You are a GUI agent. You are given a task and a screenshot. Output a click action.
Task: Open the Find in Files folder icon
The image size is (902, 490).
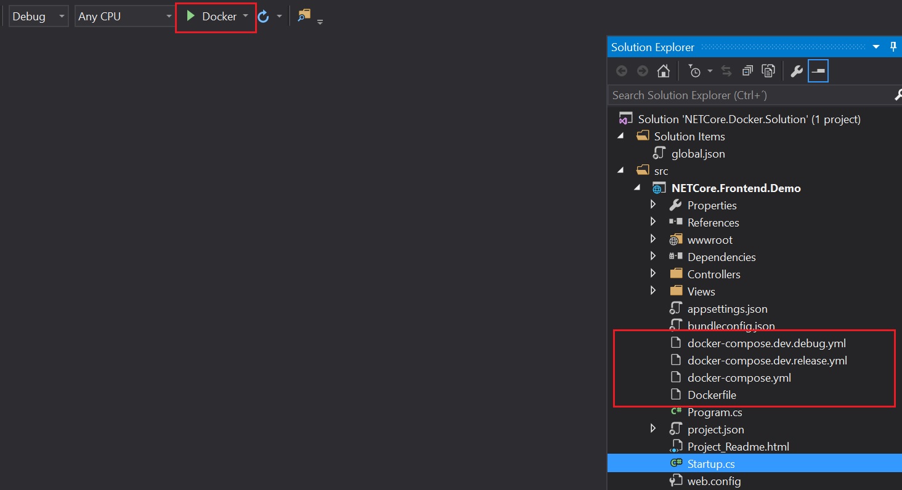pyautogui.click(x=303, y=15)
